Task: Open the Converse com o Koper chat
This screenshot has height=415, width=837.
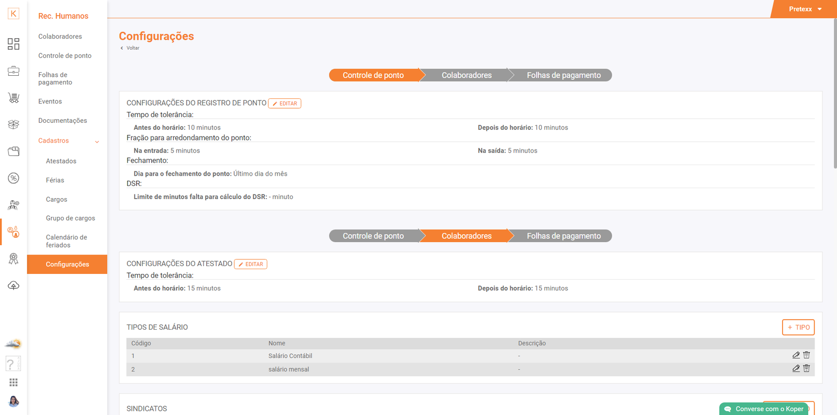Action: click(764, 409)
